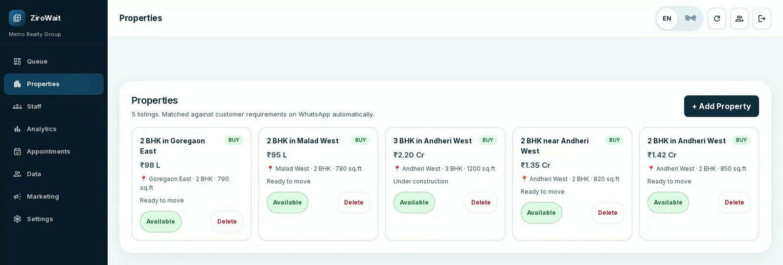Screen dimensions: 783x265
Task: Open the Data section
Action: [54, 174]
